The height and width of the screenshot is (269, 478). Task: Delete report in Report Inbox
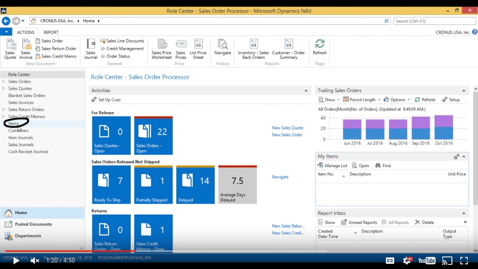424,222
